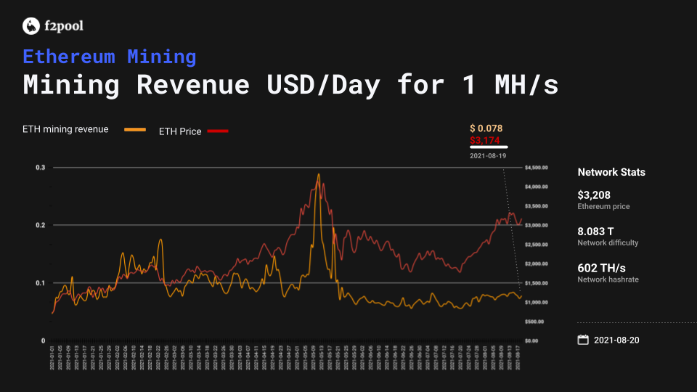This screenshot has width=697, height=392.
Task: Click the '$3,208' Ethereum price value
Action: [x=594, y=195]
